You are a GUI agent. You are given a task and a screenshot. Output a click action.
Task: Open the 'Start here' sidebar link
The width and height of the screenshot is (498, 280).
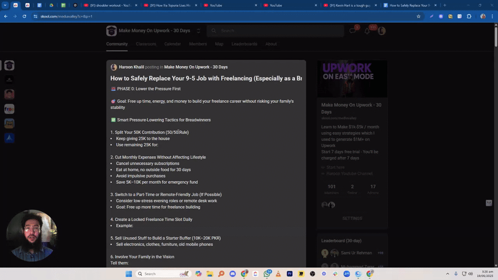335,167
